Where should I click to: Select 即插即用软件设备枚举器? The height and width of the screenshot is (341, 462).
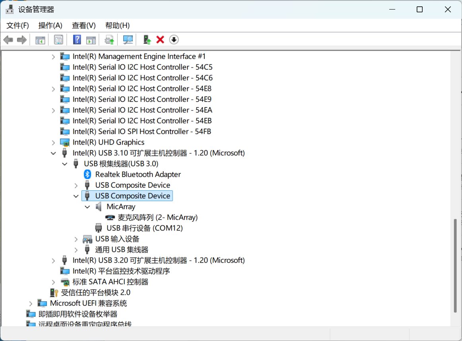click(x=78, y=314)
